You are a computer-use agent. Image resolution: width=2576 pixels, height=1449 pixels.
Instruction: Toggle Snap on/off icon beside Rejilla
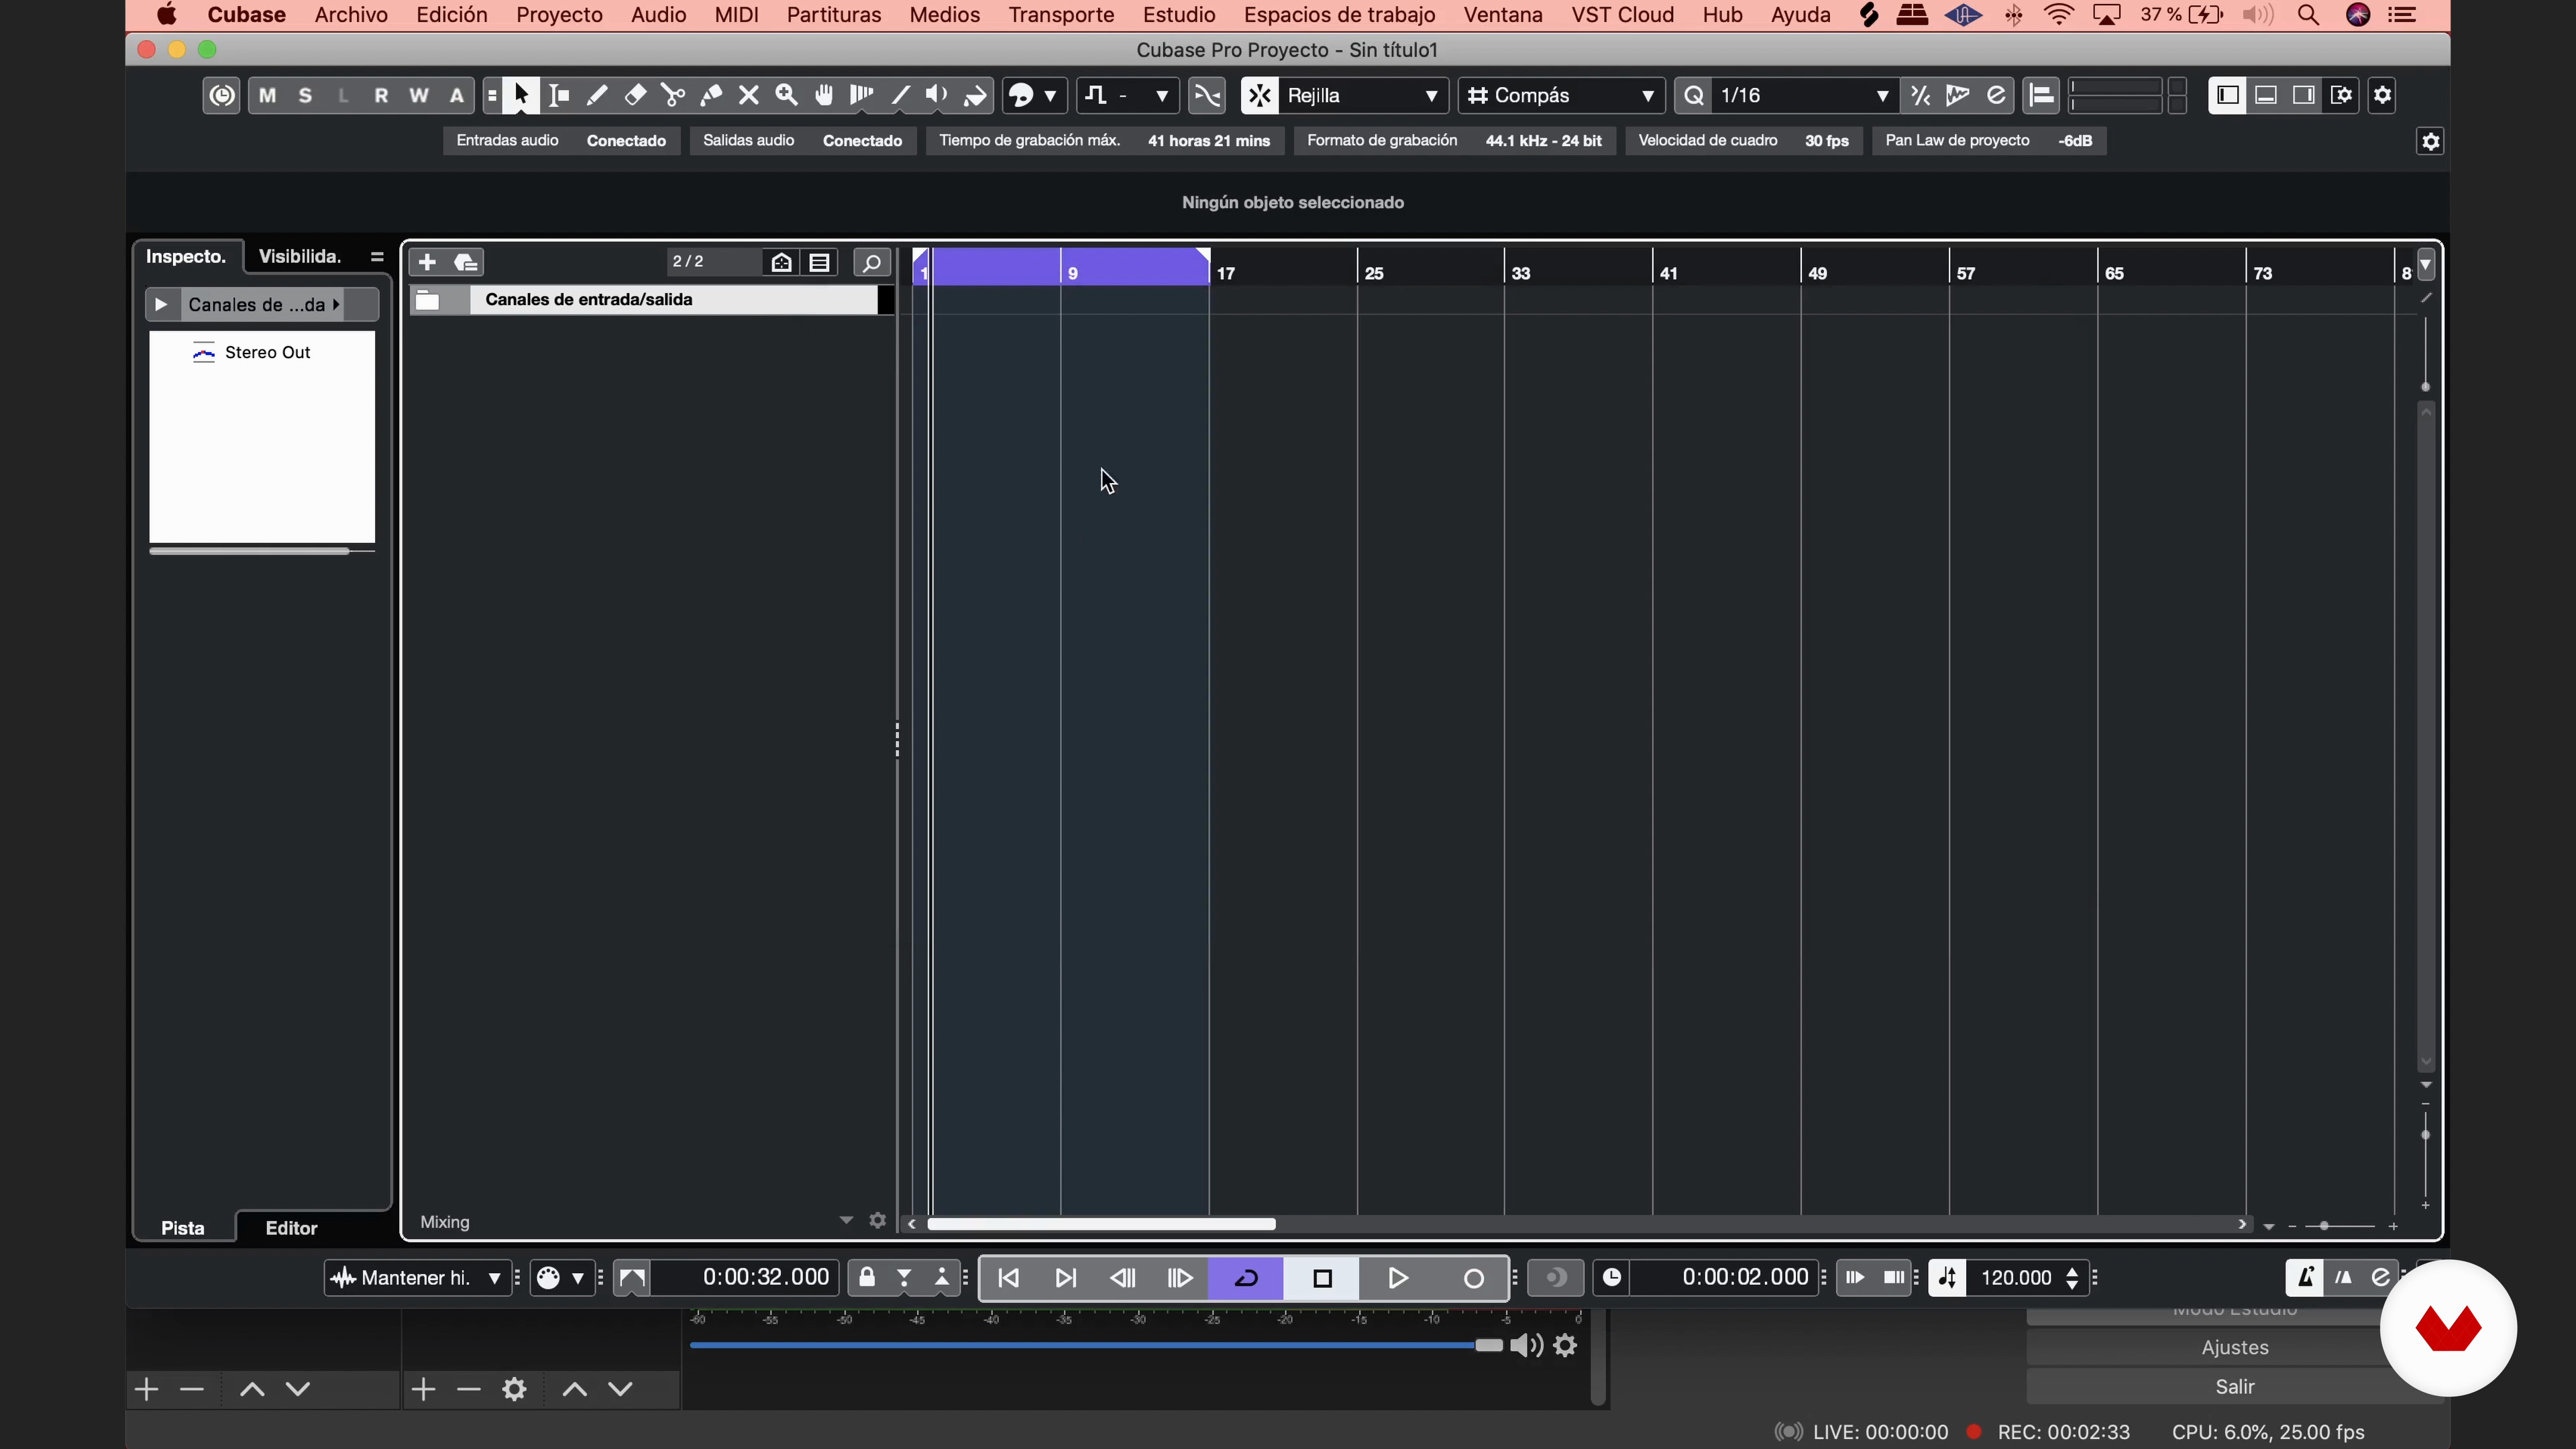1259,95
